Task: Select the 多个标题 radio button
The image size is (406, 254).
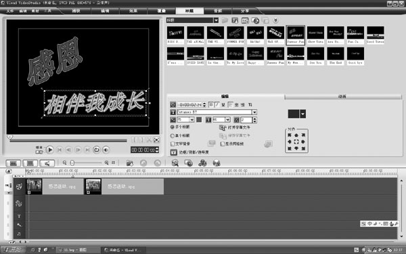Action: coord(172,127)
